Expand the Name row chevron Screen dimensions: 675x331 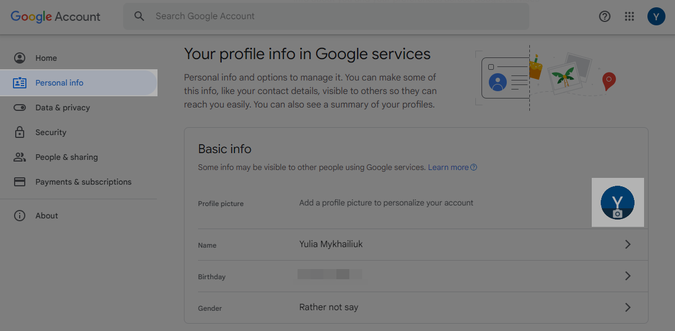tap(628, 244)
